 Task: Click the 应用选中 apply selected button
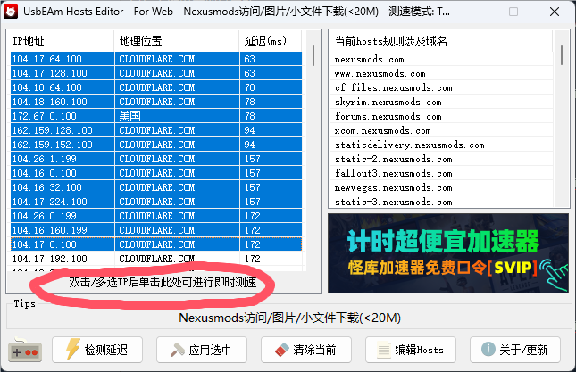pyautogui.click(x=202, y=350)
